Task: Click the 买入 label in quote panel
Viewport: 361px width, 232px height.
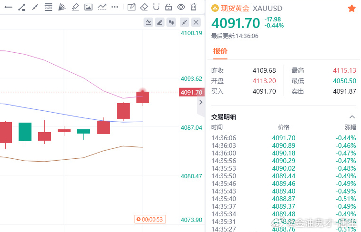Action: point(217,91)
